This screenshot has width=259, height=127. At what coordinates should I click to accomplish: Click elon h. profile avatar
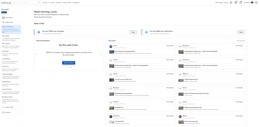pos(111,46)
